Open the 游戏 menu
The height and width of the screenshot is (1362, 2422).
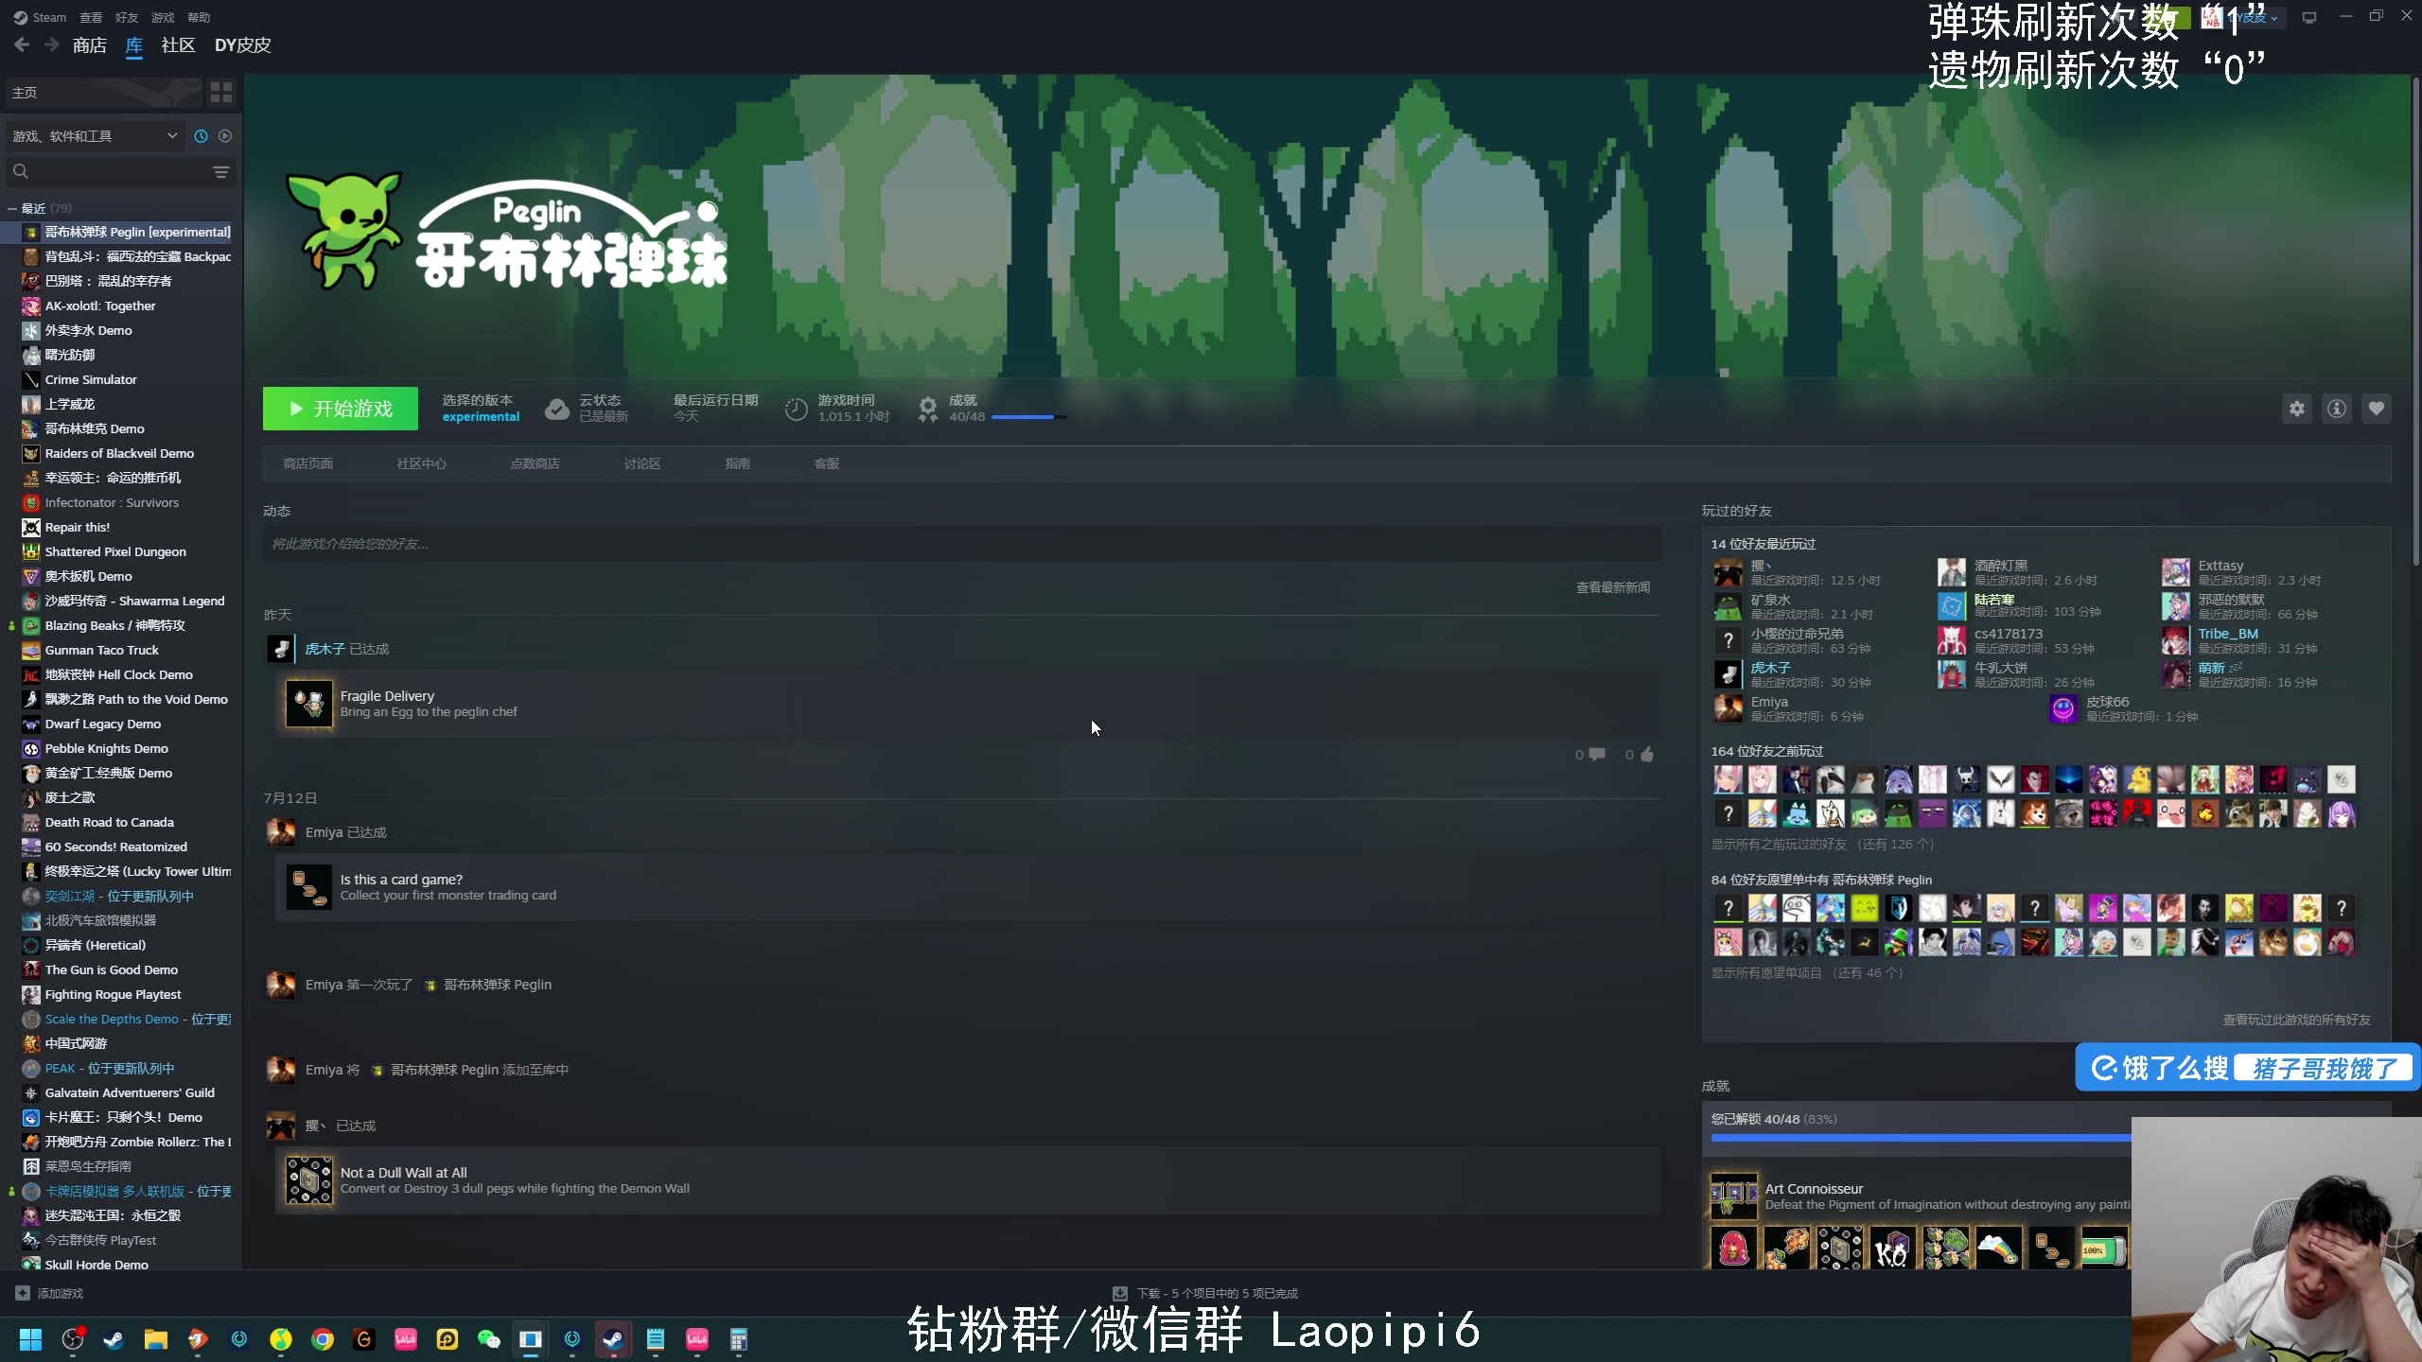point(163,17)
